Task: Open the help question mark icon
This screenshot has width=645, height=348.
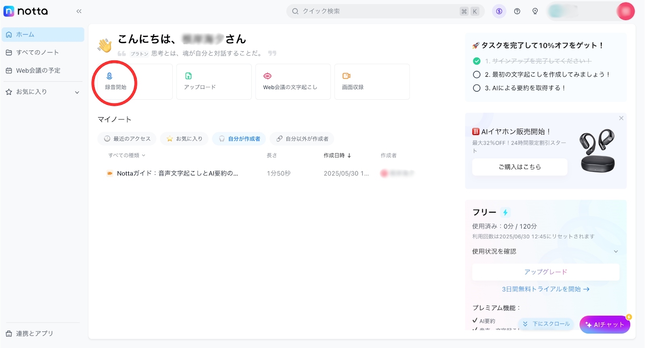Action: click(x=517, y=11)
